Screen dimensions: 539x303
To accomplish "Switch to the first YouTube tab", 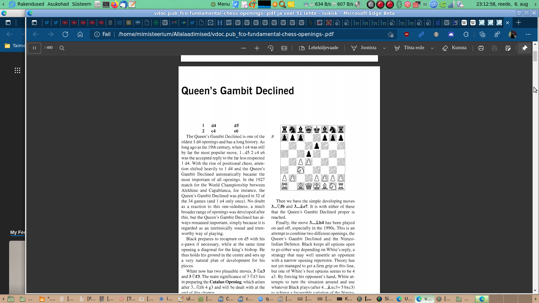I will pos(65,23).
